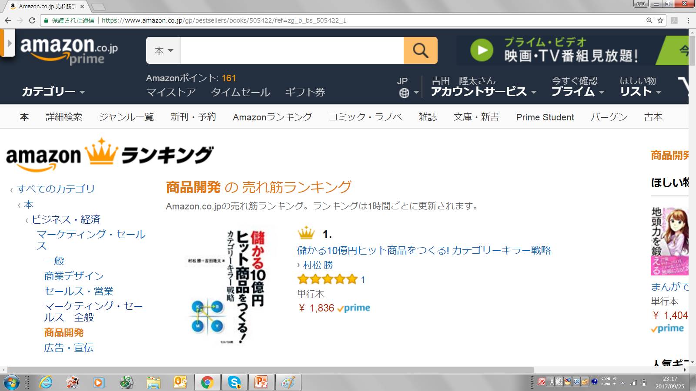Image resolution: width=696 pixels, height=391 pixels.
Task: Select 広告・宣伝 category
Action: coord(69,348)
